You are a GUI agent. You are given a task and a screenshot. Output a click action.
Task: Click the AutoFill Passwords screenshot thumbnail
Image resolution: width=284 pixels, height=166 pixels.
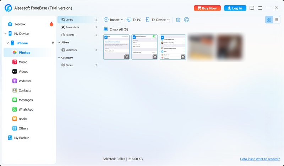[144, 47]
